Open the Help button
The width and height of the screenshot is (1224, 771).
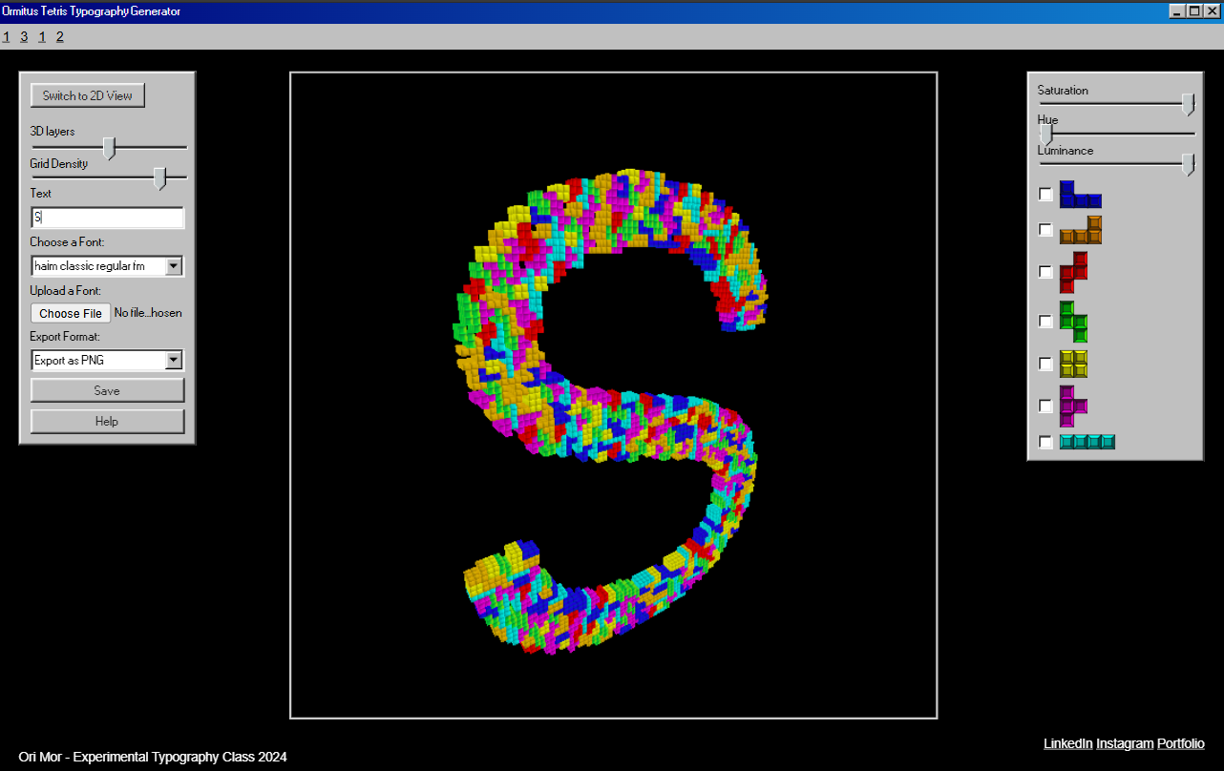click(x=107, y=421)
